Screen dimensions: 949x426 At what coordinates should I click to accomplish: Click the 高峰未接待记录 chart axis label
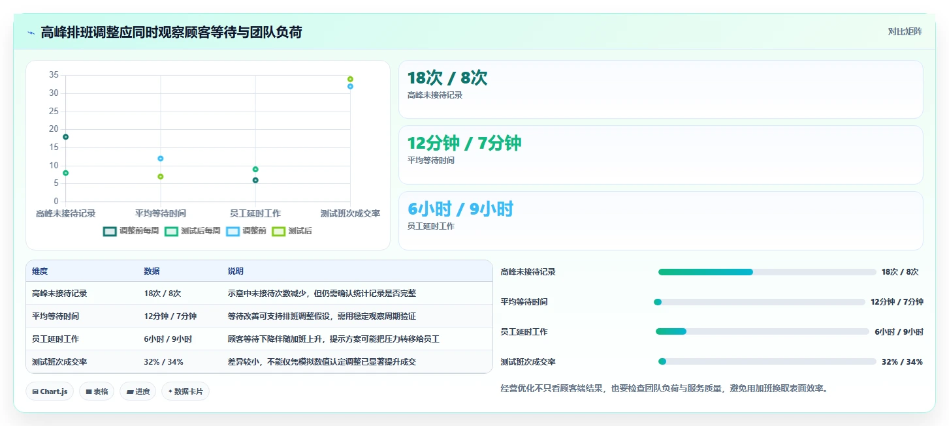pyautogui.click(x=65, y=213)
